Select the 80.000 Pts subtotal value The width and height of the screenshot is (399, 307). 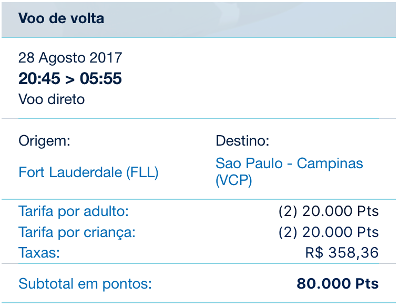[x=337, y=284]
